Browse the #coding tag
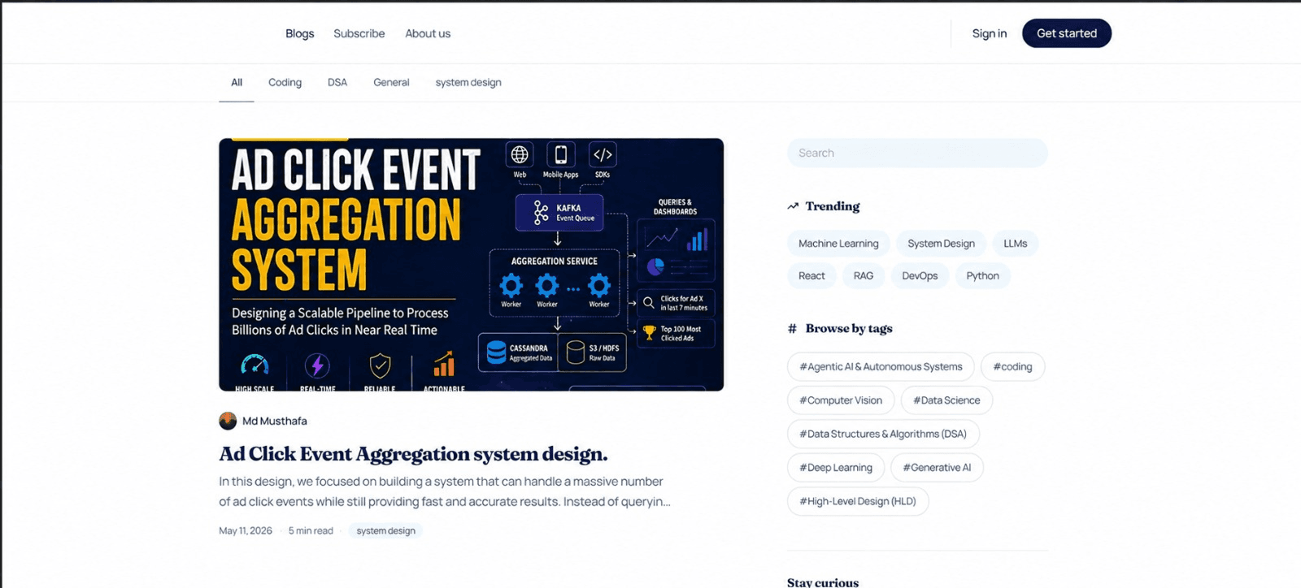This screenshot has width=1301, height=588. (1012, 366)
